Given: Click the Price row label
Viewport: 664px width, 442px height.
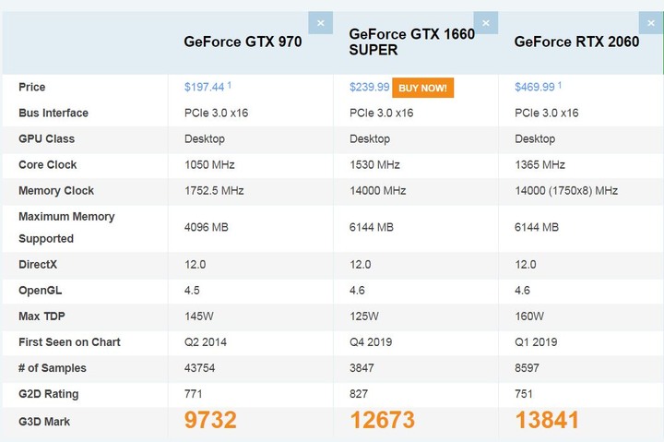Looking at the screenshot, I should [x=31, y=87].
